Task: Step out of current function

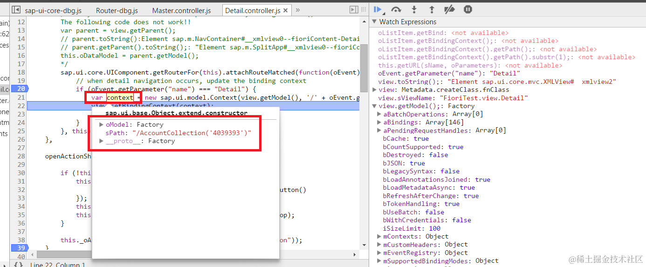Action: (432, 9)
